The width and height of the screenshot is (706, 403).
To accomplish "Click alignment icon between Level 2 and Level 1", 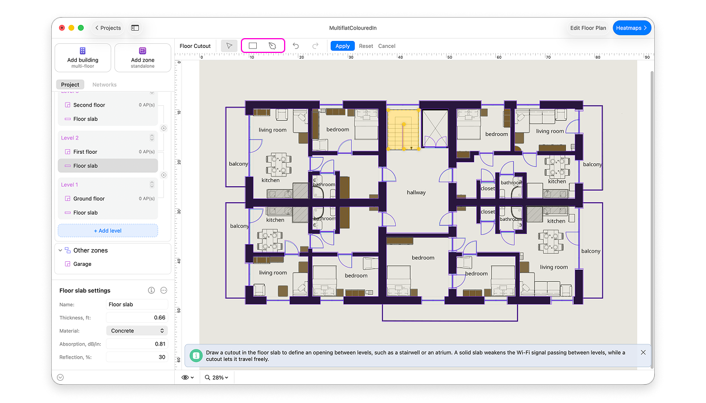I will click(163, 175).
